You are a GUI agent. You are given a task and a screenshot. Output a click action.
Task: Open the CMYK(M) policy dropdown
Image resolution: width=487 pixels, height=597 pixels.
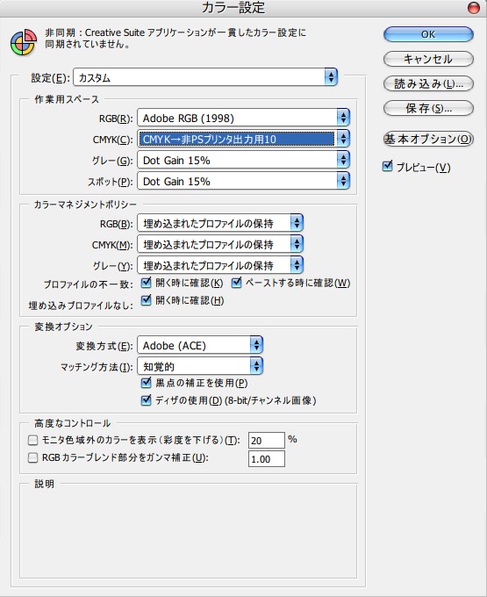click(220, 244)
